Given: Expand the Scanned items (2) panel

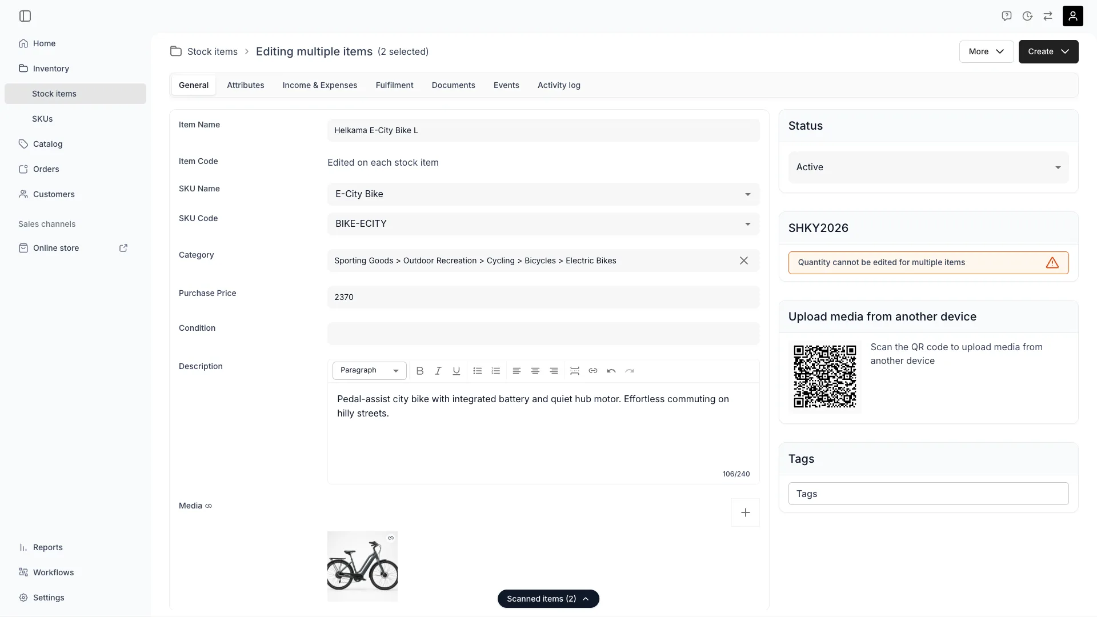Looking at the screenshot, I should (548, 599).
